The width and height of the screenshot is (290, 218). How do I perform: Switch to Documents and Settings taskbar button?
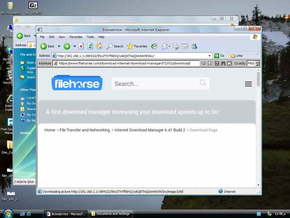(111, 214)
